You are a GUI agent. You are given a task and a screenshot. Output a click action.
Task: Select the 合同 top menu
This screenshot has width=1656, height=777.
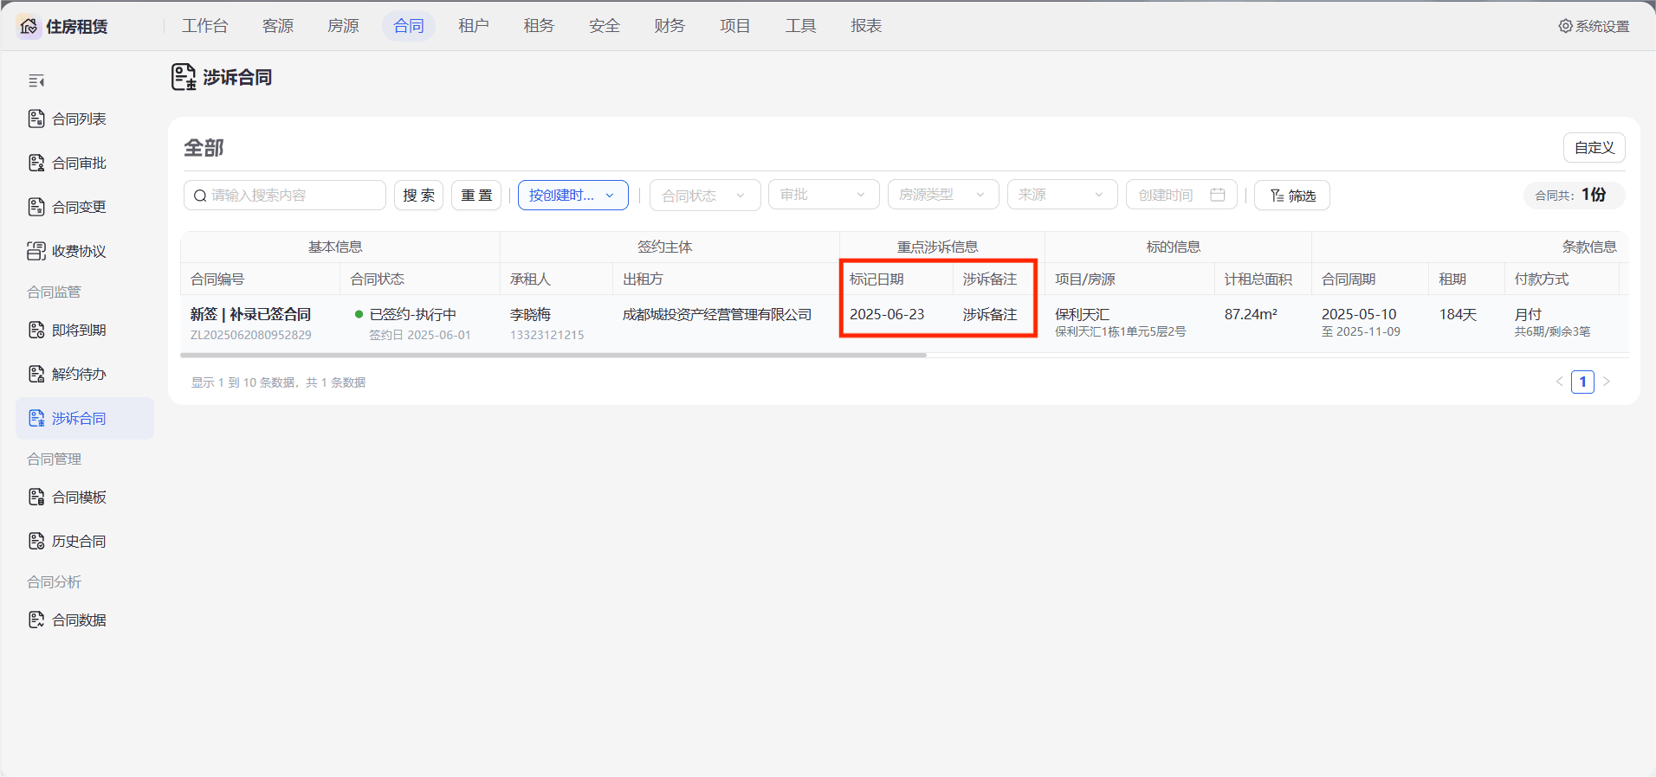click(x=409, y=26)
